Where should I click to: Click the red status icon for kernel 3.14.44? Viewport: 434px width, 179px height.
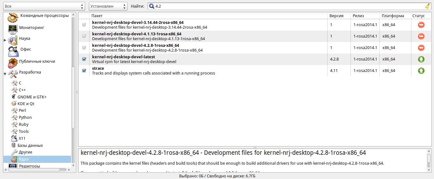click(x=421, y=25)
